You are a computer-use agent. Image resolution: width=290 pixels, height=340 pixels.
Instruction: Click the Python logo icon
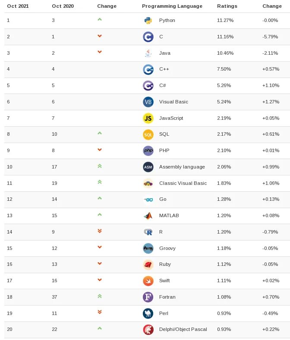(148, 20)
